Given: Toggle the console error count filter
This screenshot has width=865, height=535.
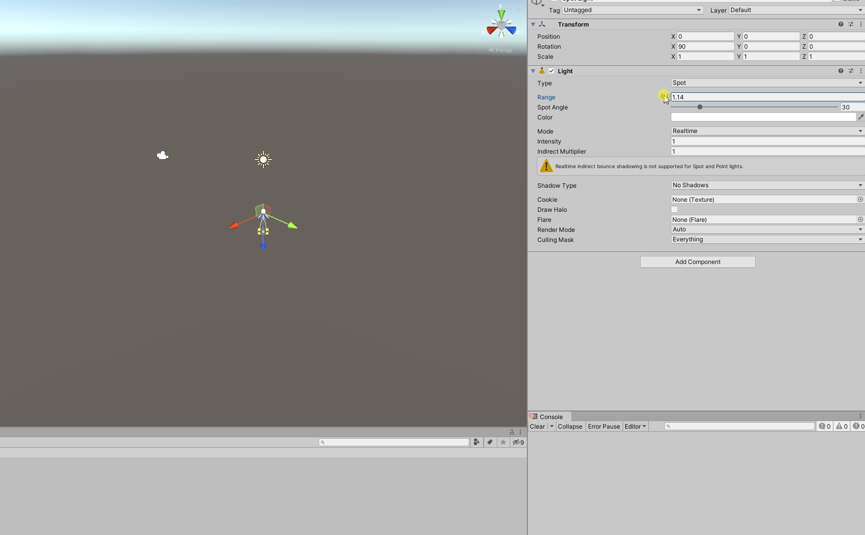Looking at the screenshot, I should coord(858,426).
